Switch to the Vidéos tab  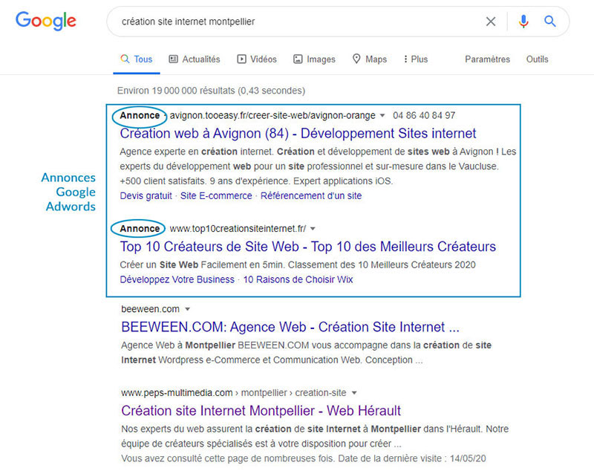(257, 59)
